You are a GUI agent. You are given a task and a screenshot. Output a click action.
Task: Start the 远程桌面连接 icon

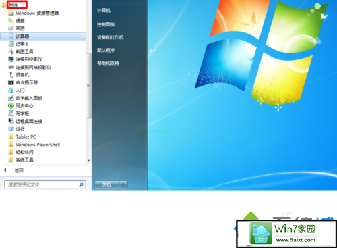pyautogui.click(x=11, y=121)
